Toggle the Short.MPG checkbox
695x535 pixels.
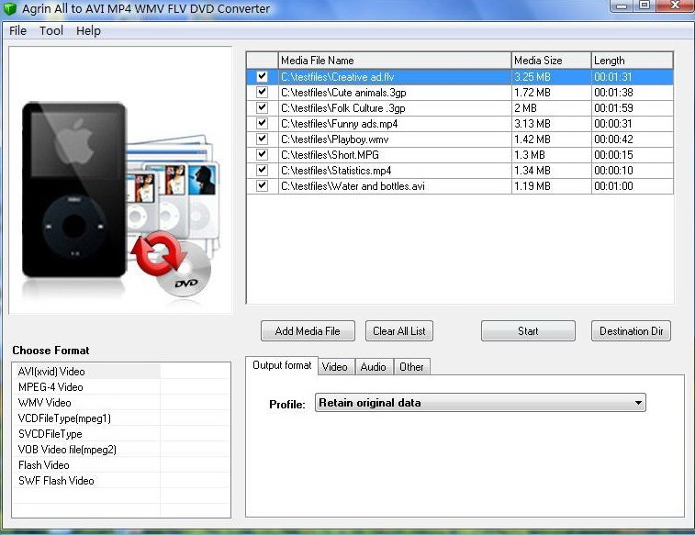[x=262, y=154]
